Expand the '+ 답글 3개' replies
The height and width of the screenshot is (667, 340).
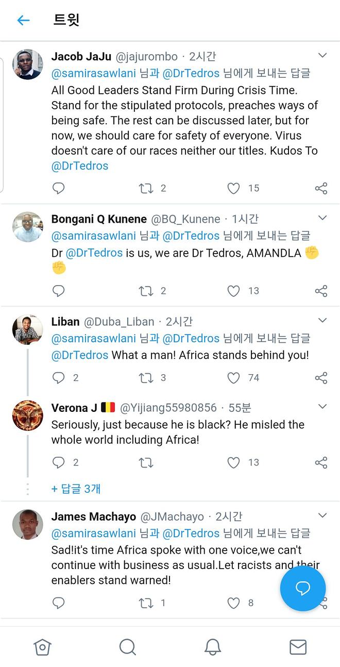coord(76,489)
